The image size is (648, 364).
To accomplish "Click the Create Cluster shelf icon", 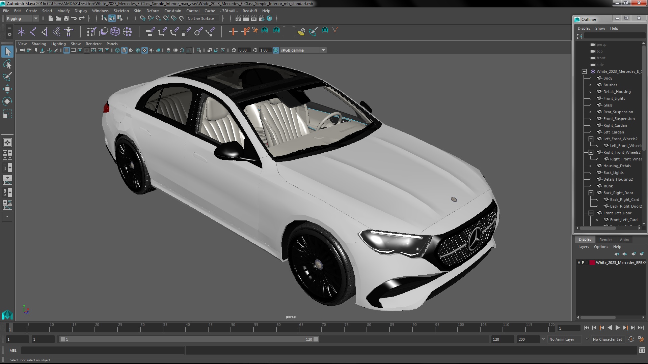I will coord(127,32).
